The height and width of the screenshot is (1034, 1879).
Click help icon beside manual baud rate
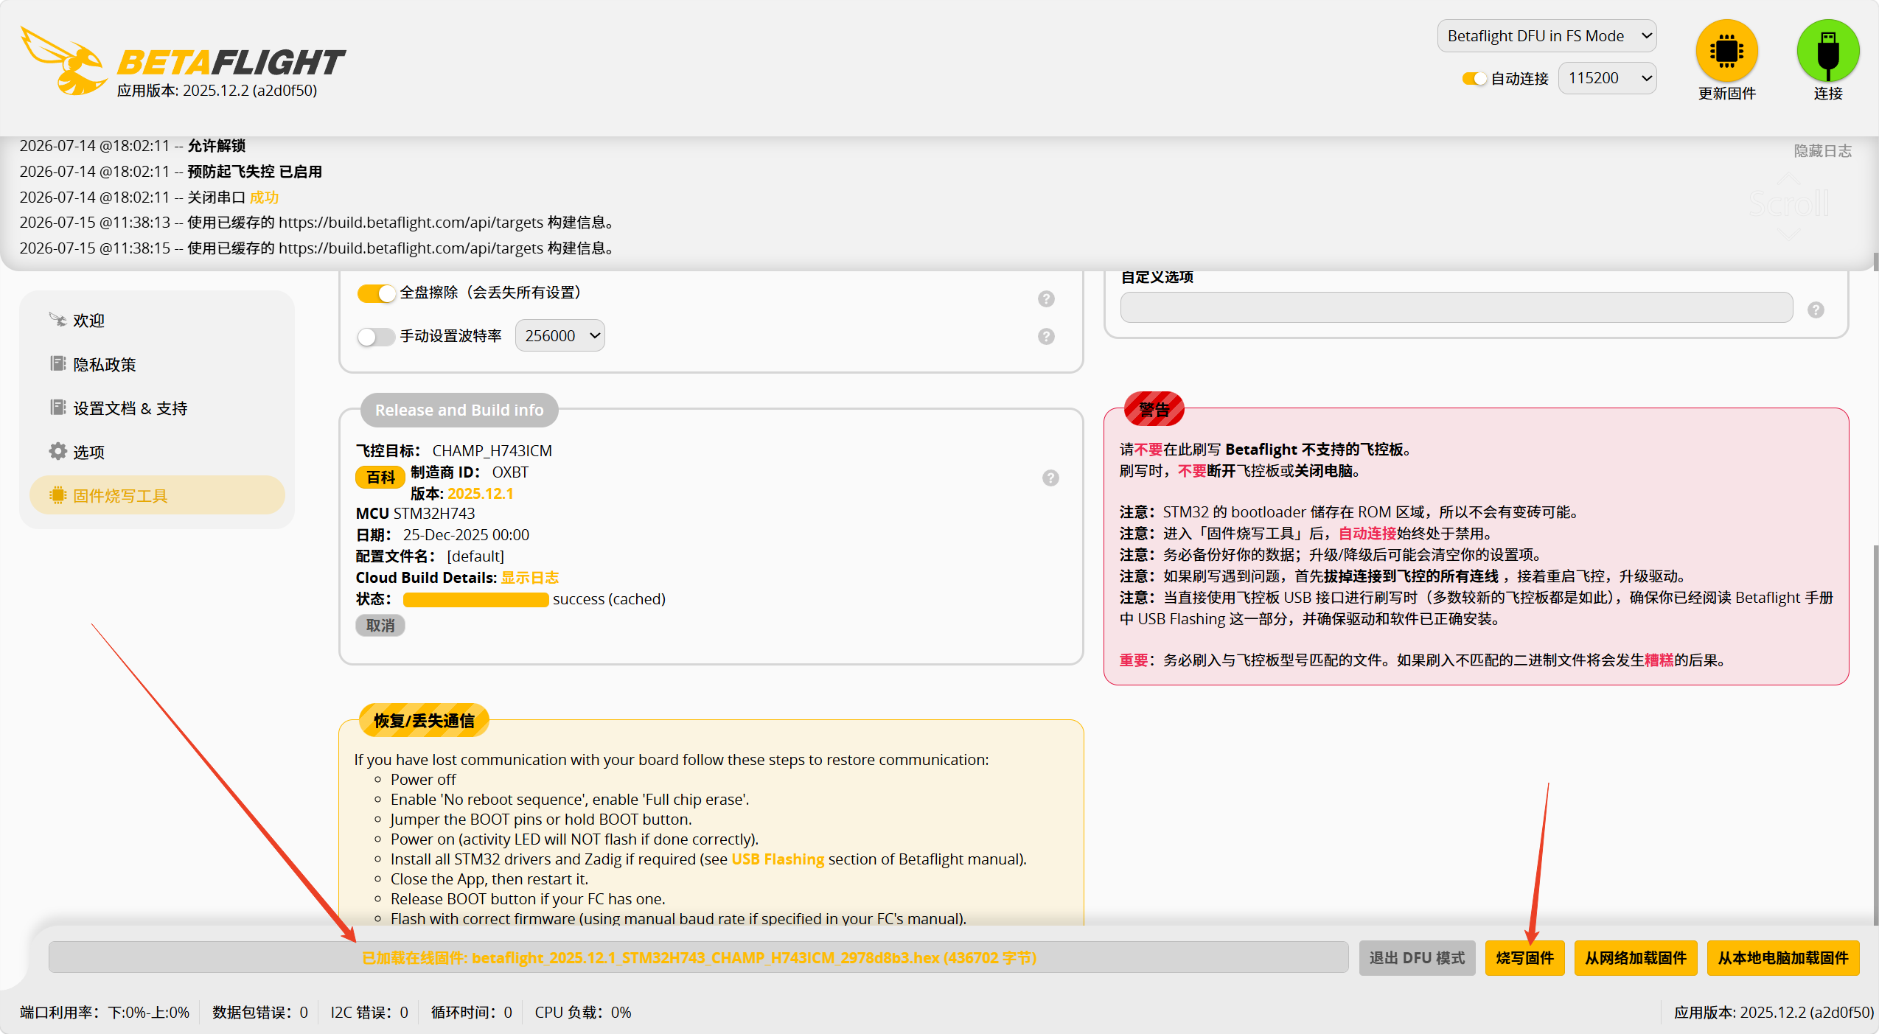click(1046, 336)
